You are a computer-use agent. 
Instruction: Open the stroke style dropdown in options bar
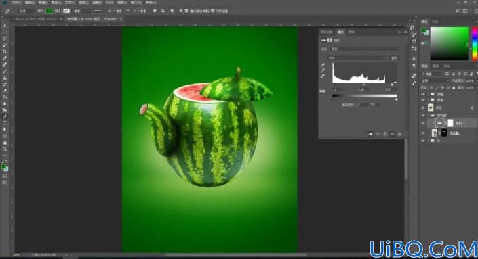point(98,11)
